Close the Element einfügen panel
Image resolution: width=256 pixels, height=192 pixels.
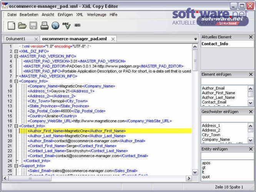[251, 74]
